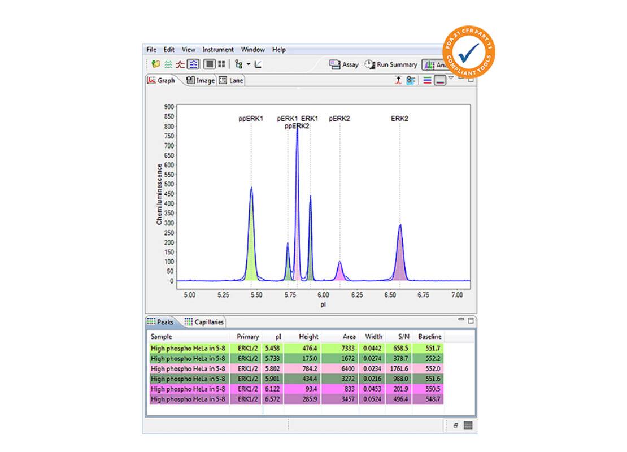Toggle the single baseline display icon
This screenshot has width=627, height=452.
point(440,80)
